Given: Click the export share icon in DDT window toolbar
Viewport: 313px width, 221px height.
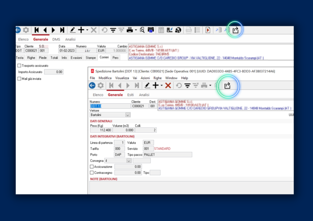Looking at the screenshot, I should click(x=236, y=30).
